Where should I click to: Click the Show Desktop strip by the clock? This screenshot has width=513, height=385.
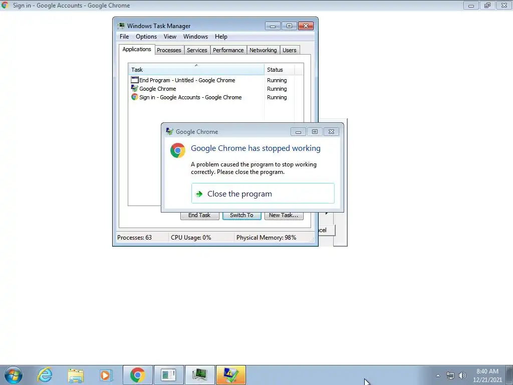pos(509,375)
